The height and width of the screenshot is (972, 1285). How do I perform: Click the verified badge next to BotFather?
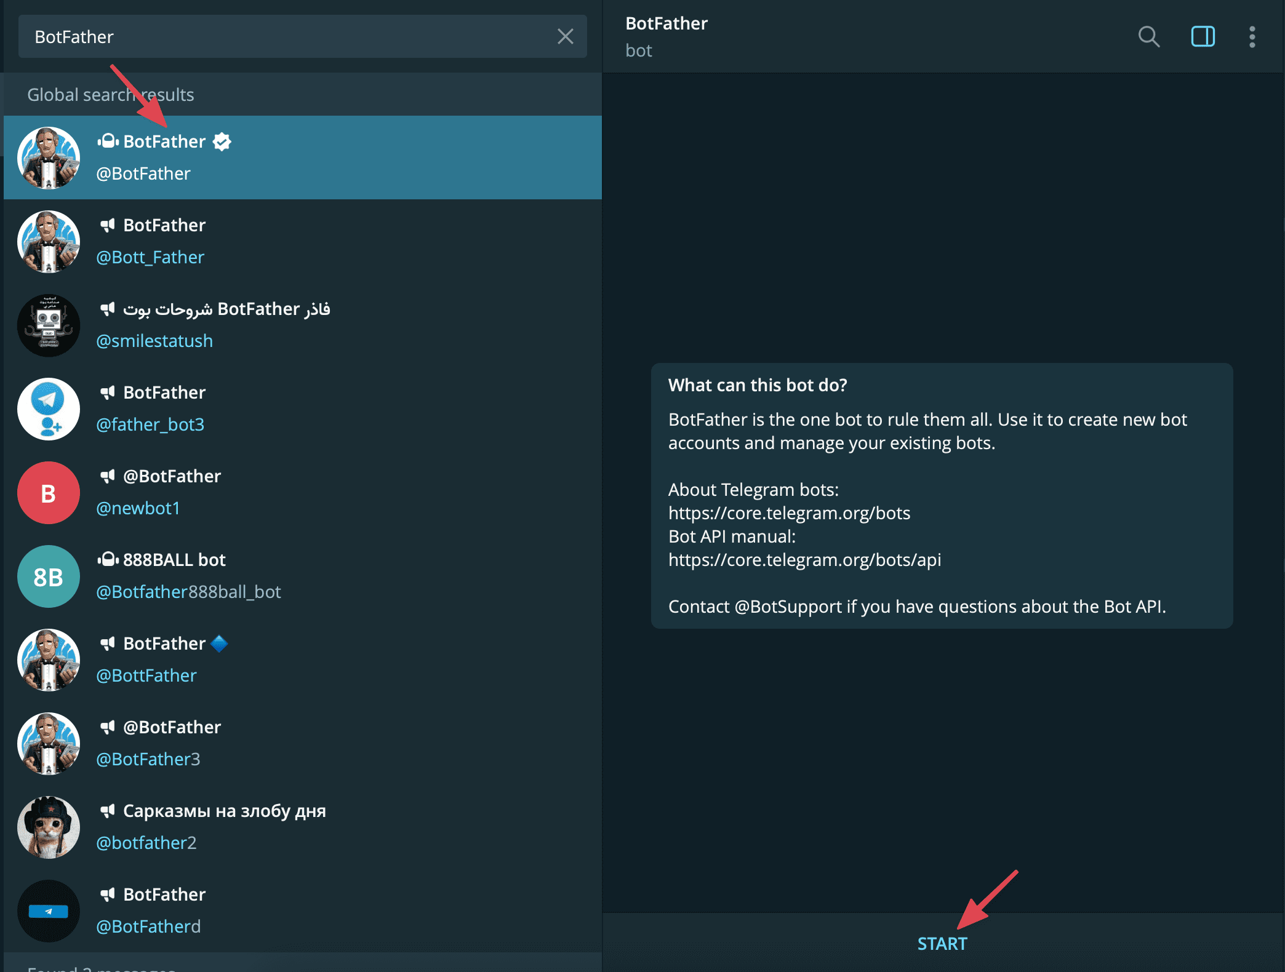click(x=222, y=141)
